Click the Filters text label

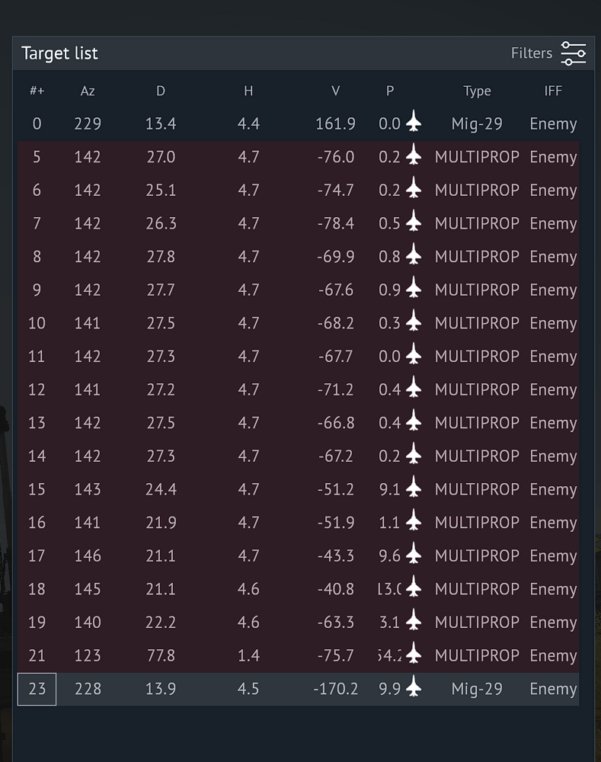531,53
